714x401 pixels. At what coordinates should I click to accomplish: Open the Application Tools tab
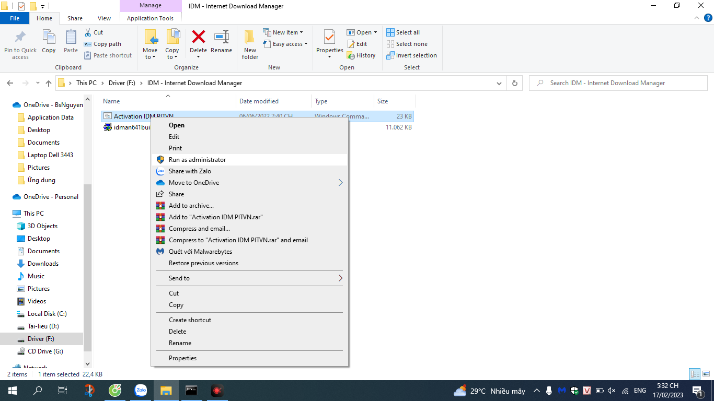pos(150,18)
